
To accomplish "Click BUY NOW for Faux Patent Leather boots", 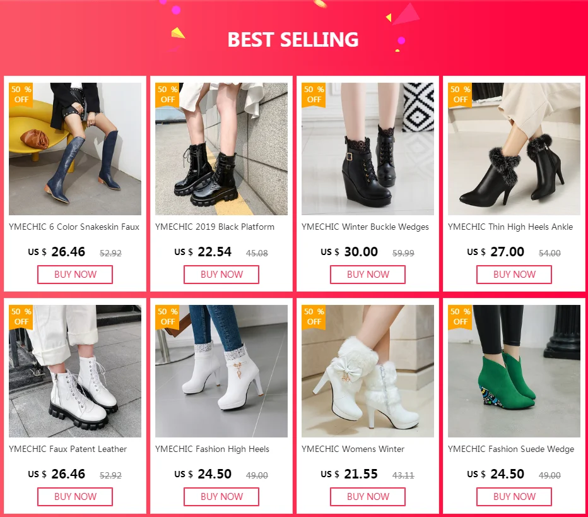I will pos(75,497).
